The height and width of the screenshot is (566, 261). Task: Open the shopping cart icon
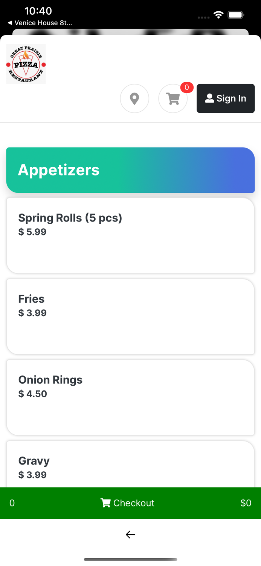(173, 98)
